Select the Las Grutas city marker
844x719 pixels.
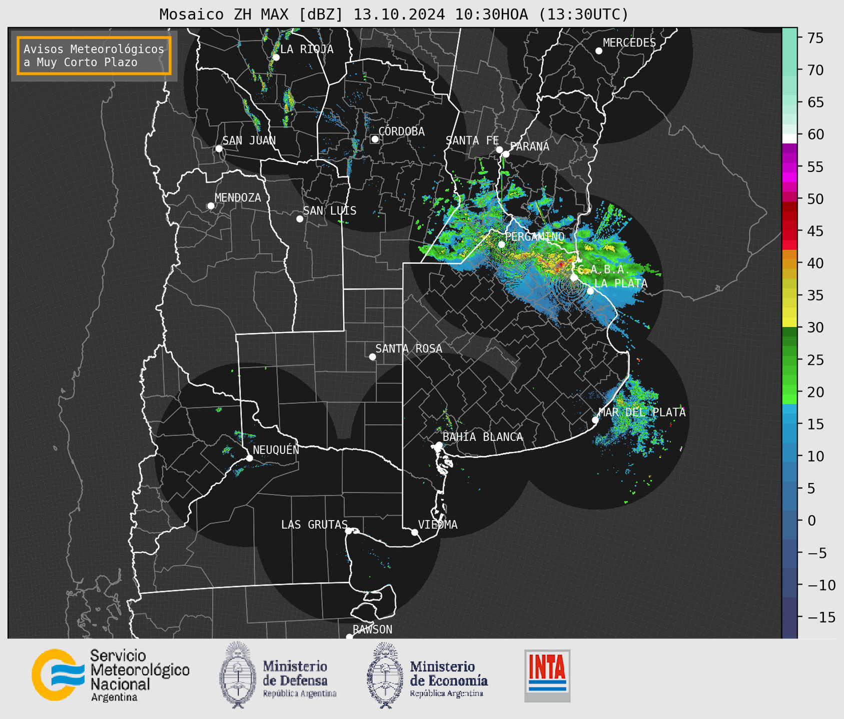[349, 531]
